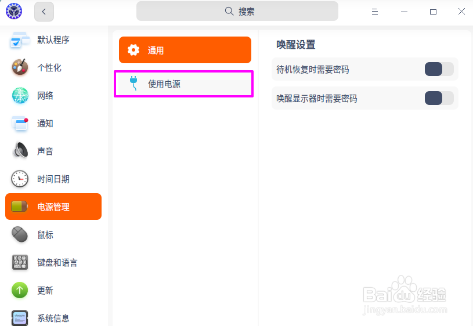This screenshot has height=326, width=473.
Task: Click the 搜索 search field
Action: (237, 11)
